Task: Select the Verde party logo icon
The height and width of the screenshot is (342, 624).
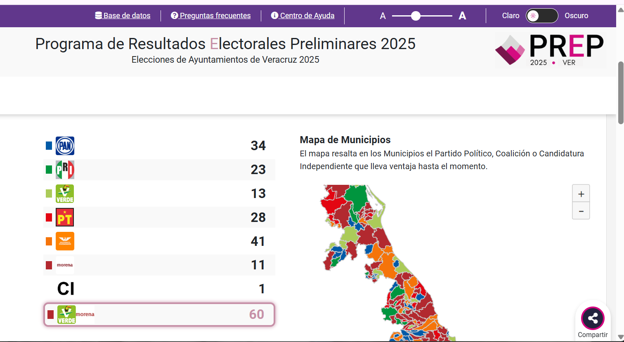Action: coord(65,193)
